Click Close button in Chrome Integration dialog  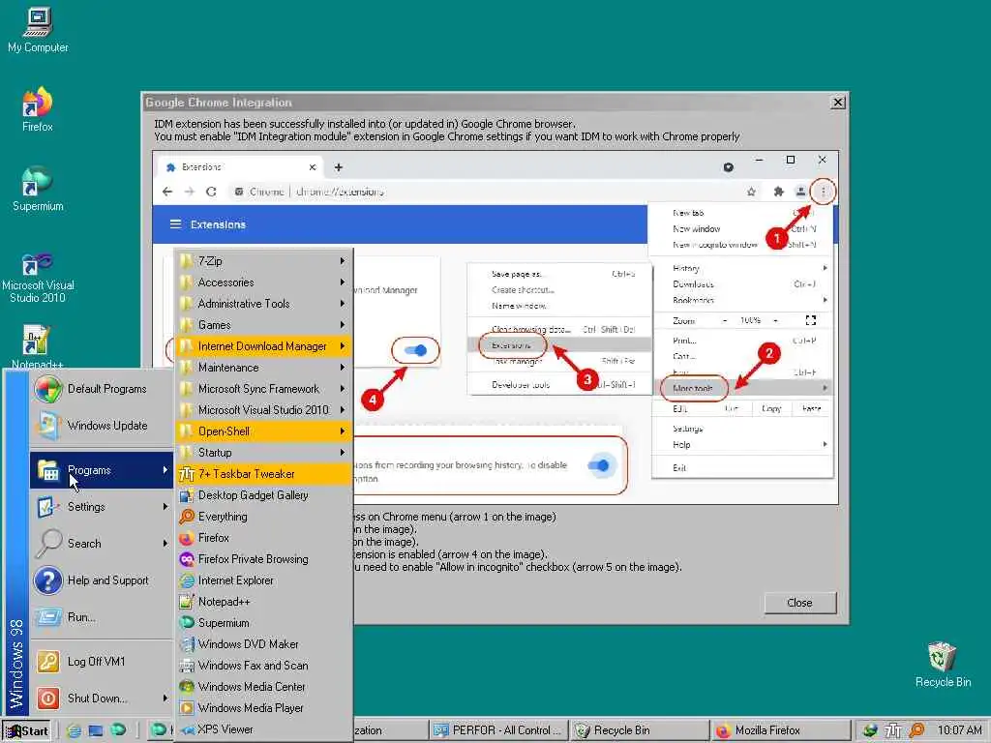click(799, 603)
